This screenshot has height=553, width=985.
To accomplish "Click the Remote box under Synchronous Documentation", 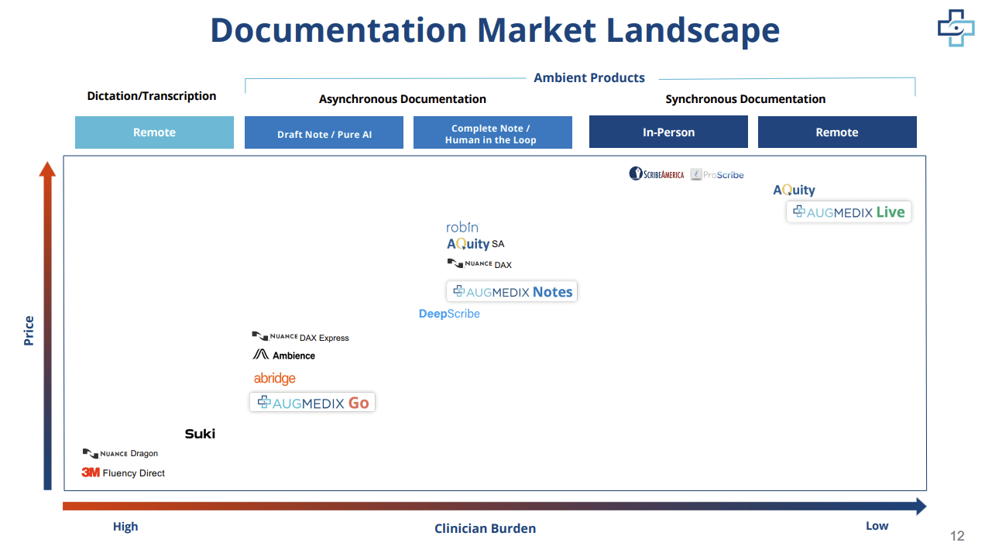I will click(x=837, y=132).
